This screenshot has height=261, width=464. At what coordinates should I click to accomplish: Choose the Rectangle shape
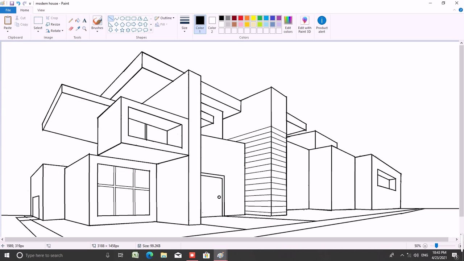click(x=128, y=18)
